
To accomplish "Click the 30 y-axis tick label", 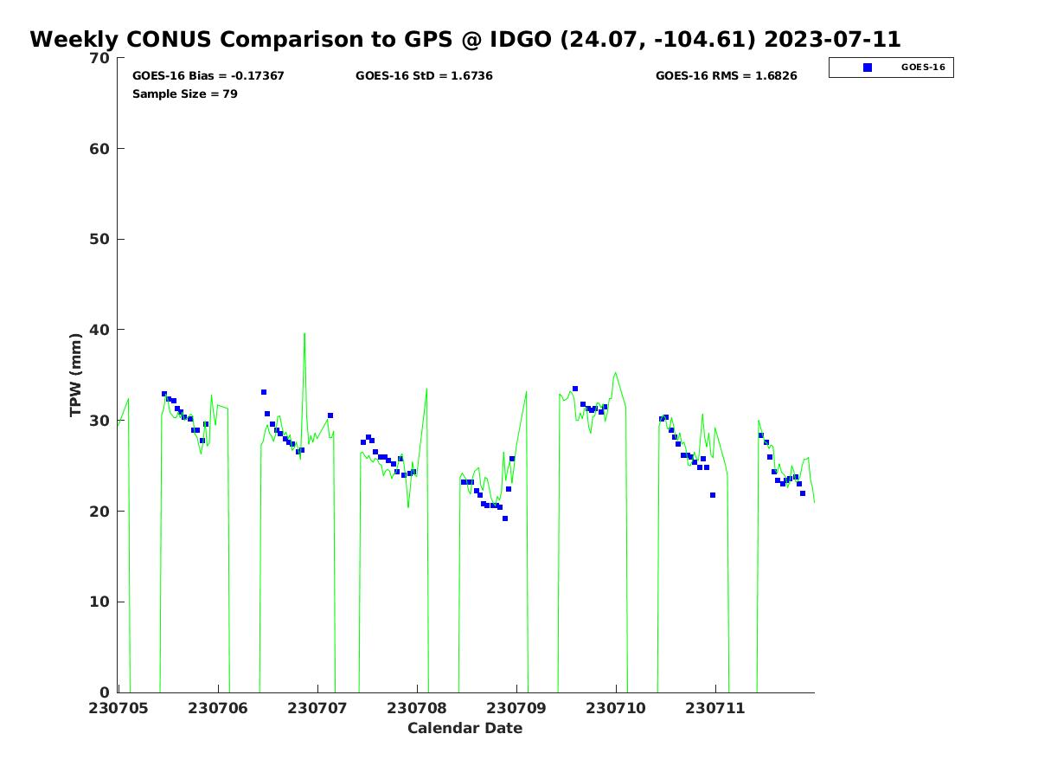I will coord(101,421).
